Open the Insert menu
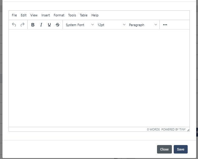This screenshot has height=159, width=198. [46, 15]
